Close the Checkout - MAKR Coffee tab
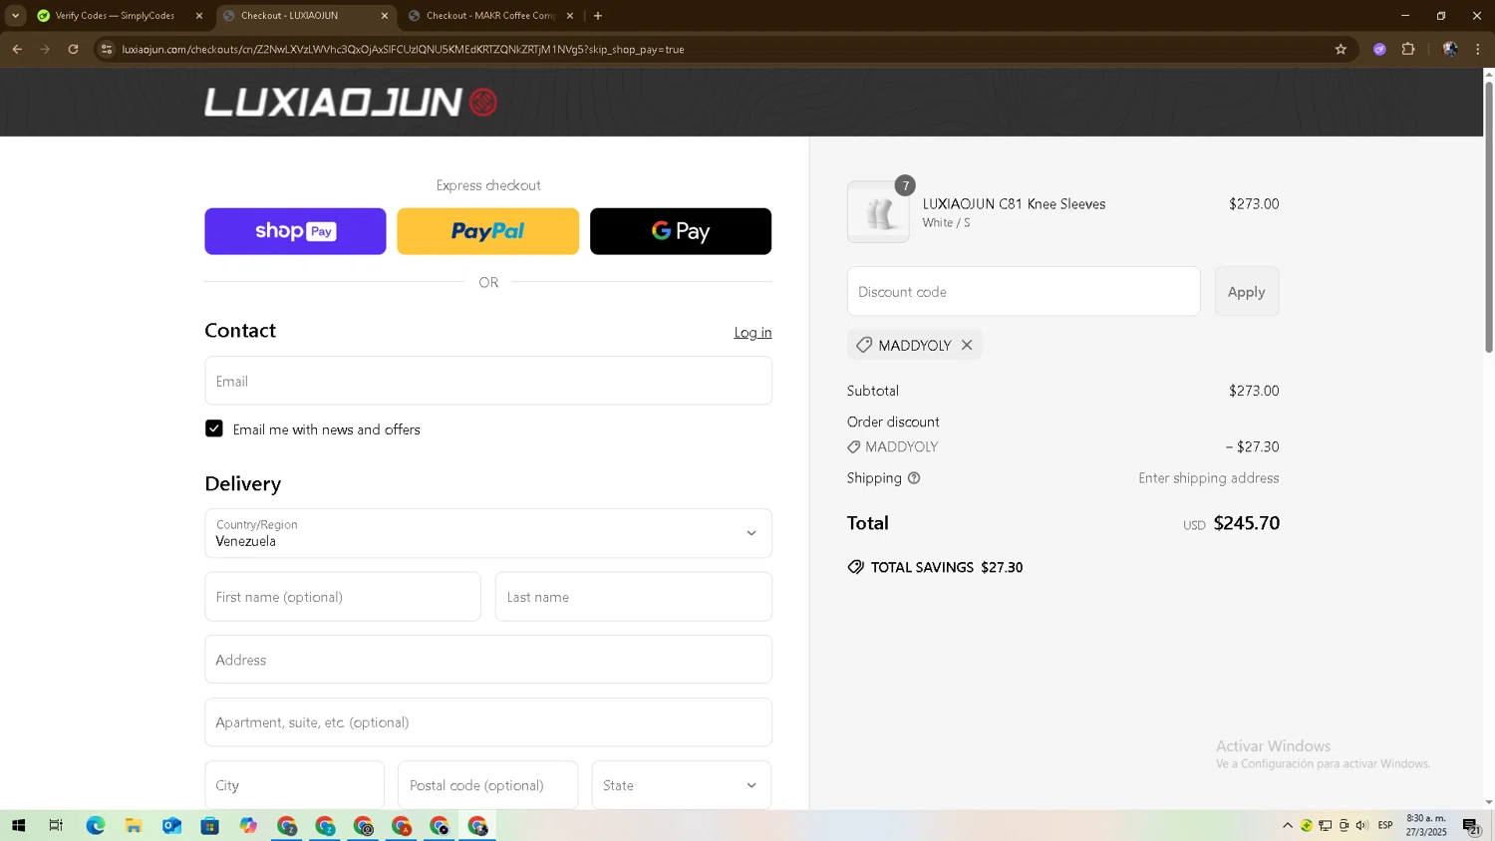 (x=570, y=16)
